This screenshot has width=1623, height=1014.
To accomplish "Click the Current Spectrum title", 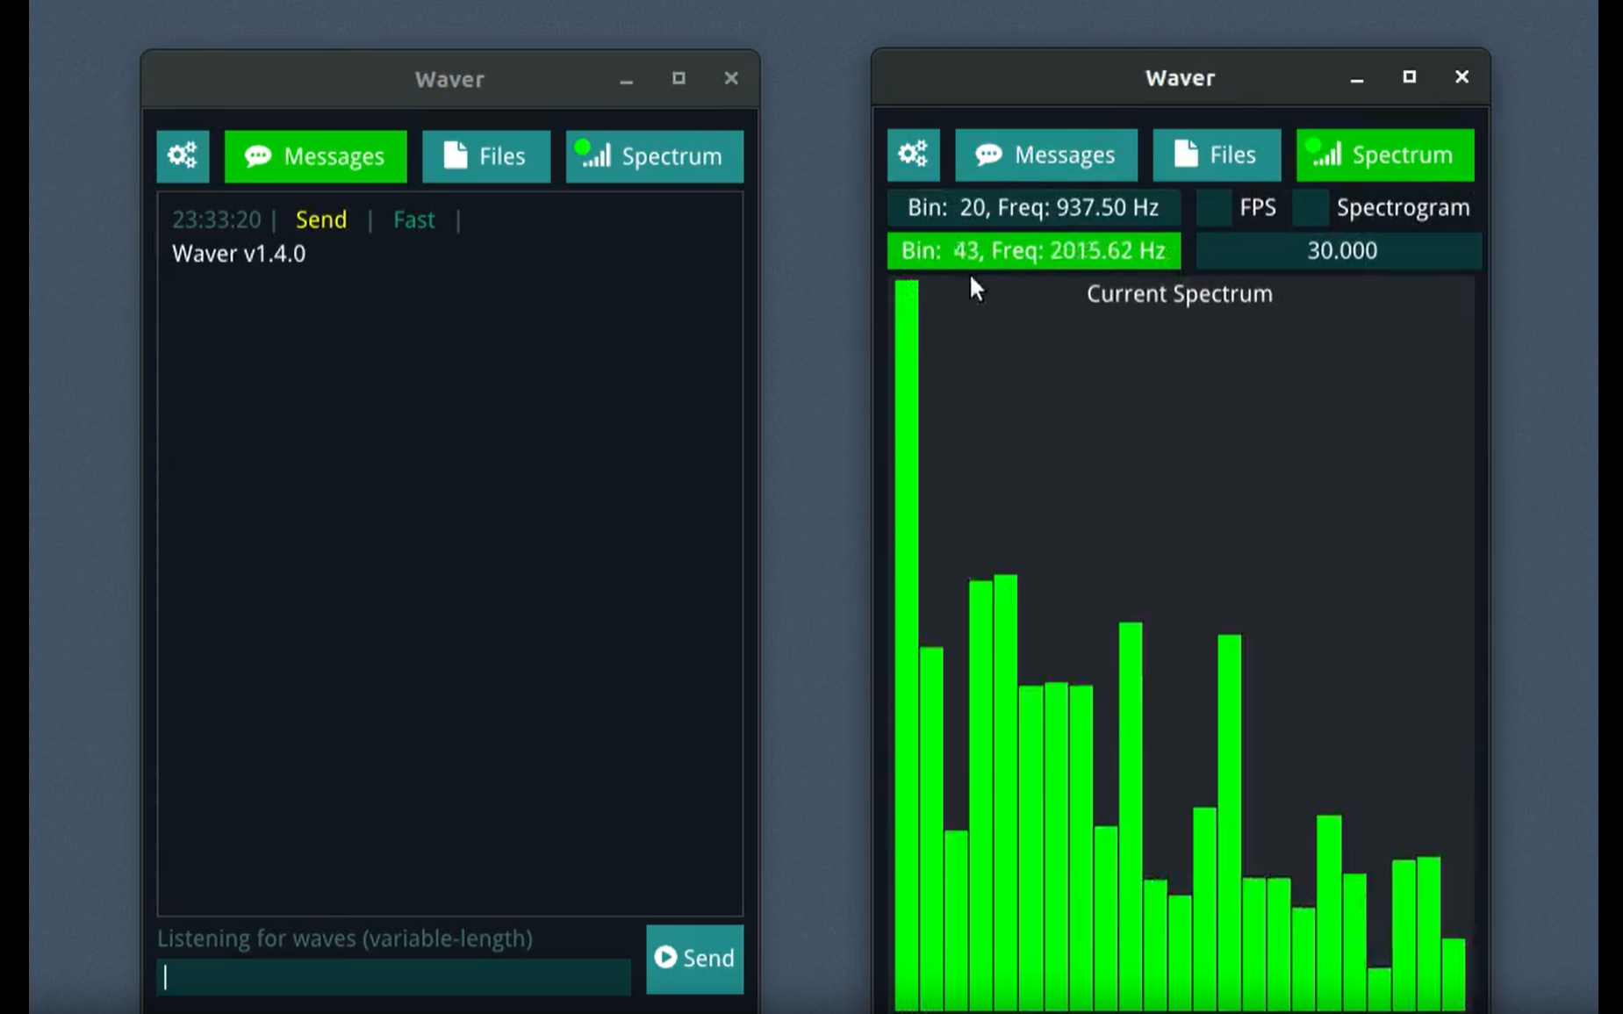I will click(x=1180, y=294).
